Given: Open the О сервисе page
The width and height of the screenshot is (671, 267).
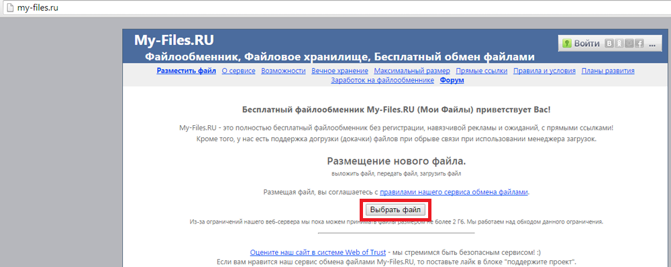Looking at the screenshot, I should 238,71.
